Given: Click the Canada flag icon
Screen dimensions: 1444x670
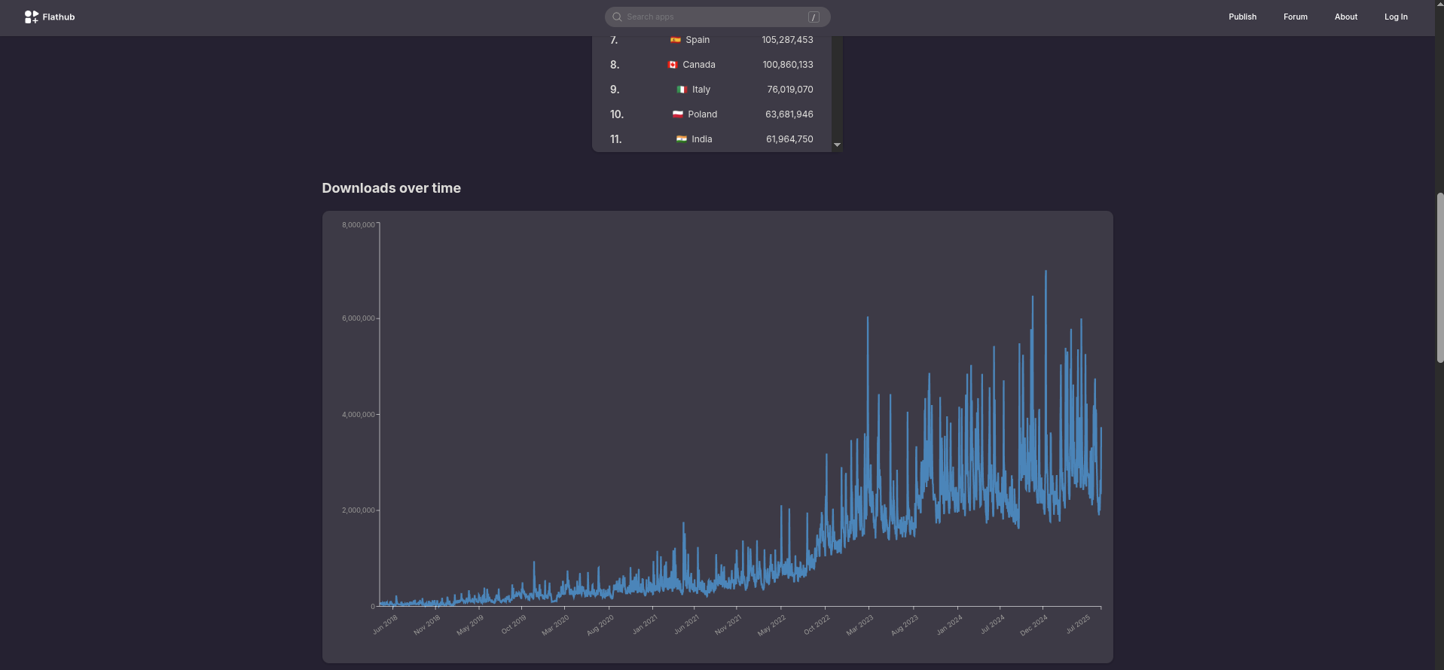Looking at the screenshot, I should [x=673, y=65].
